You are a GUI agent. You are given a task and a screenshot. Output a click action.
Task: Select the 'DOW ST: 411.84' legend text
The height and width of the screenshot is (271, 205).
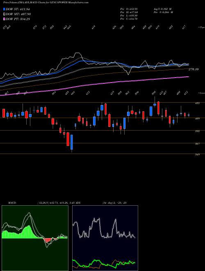[18, 9]
